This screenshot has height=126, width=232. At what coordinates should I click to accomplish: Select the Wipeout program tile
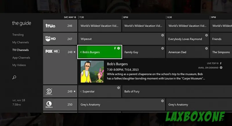[x=122, y=39]
